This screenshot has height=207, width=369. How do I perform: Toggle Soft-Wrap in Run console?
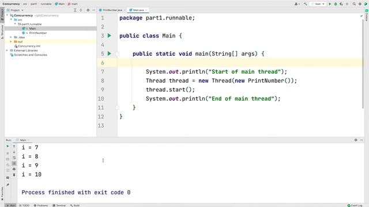(x=14, y=158)
